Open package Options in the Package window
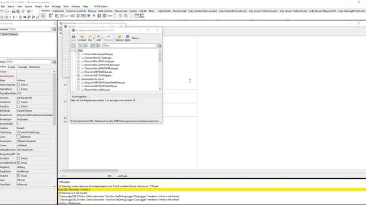The height and width of the screenshot is (205, 366). [120, 38]
